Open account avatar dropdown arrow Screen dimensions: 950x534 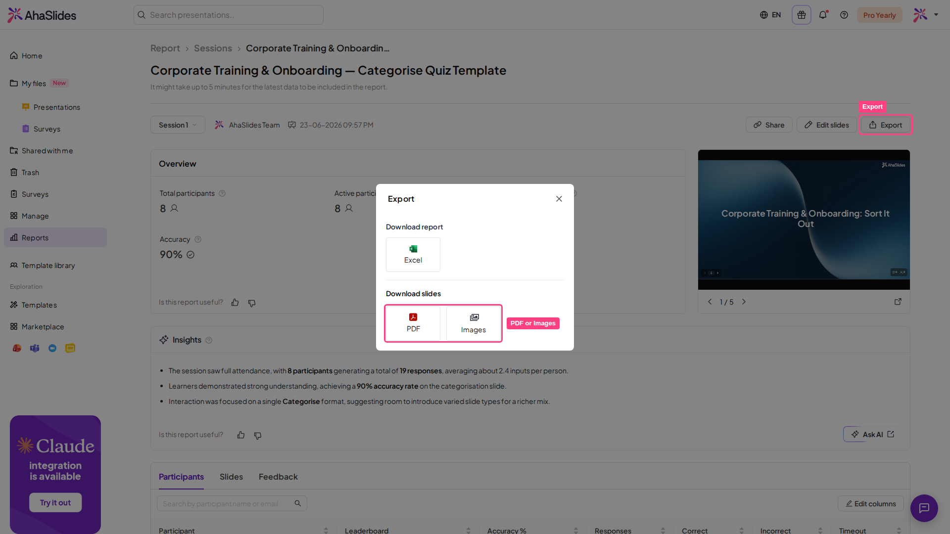(x=936, y=15)
